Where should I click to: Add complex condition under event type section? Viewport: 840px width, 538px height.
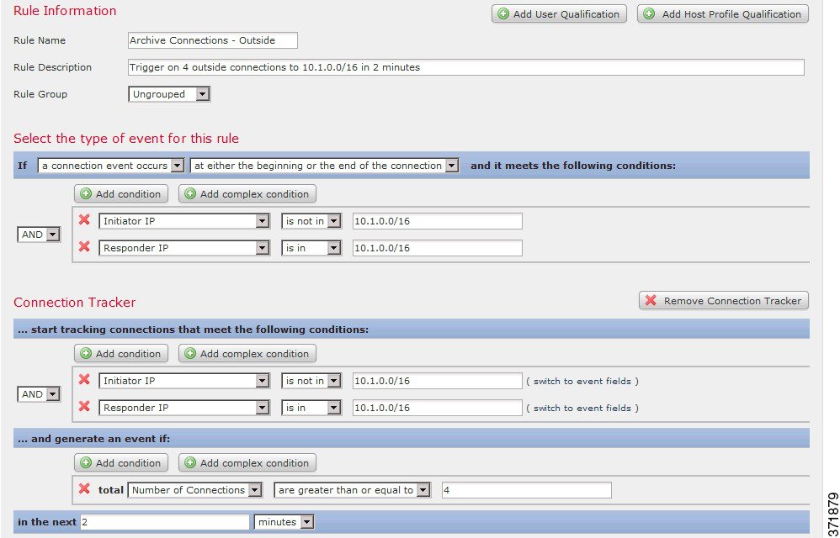[x=247, y=193]
